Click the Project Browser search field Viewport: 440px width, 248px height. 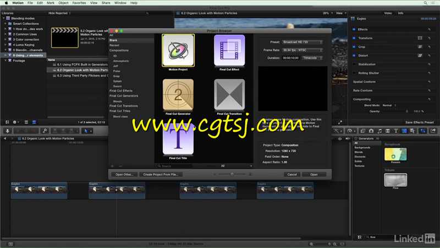tap(175, 166)
